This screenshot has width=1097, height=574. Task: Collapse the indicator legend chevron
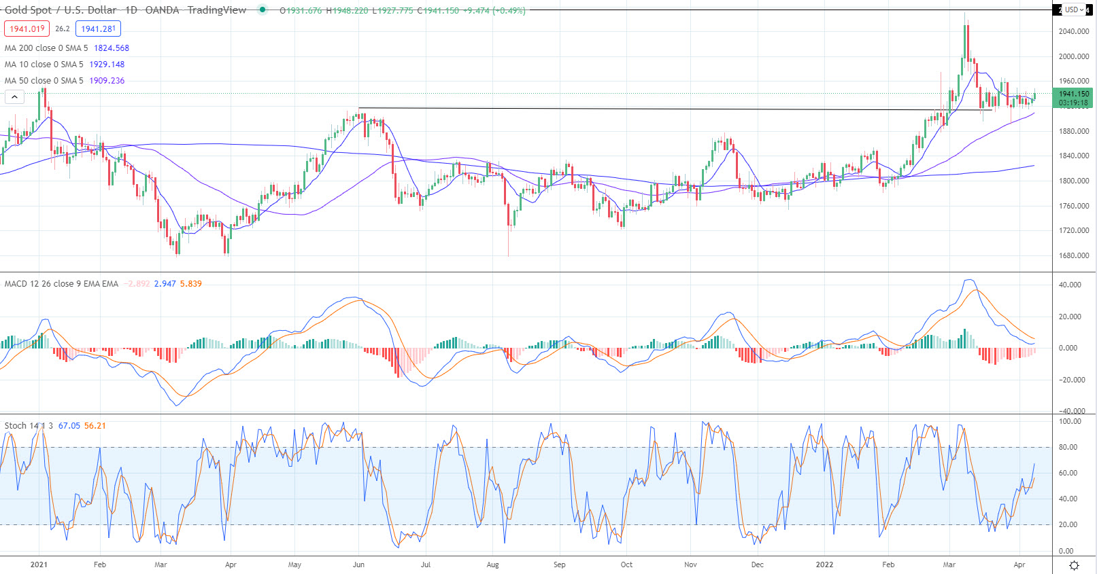pyautogui.click(x=14, y=97)
